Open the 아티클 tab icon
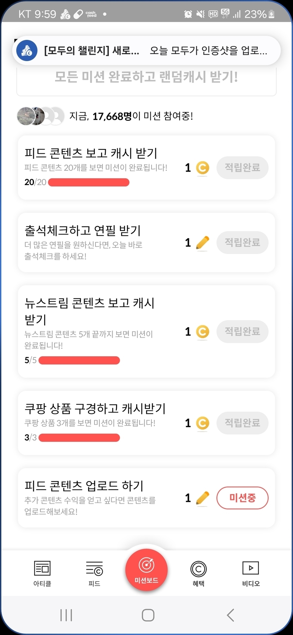 (x=42, y=569)
